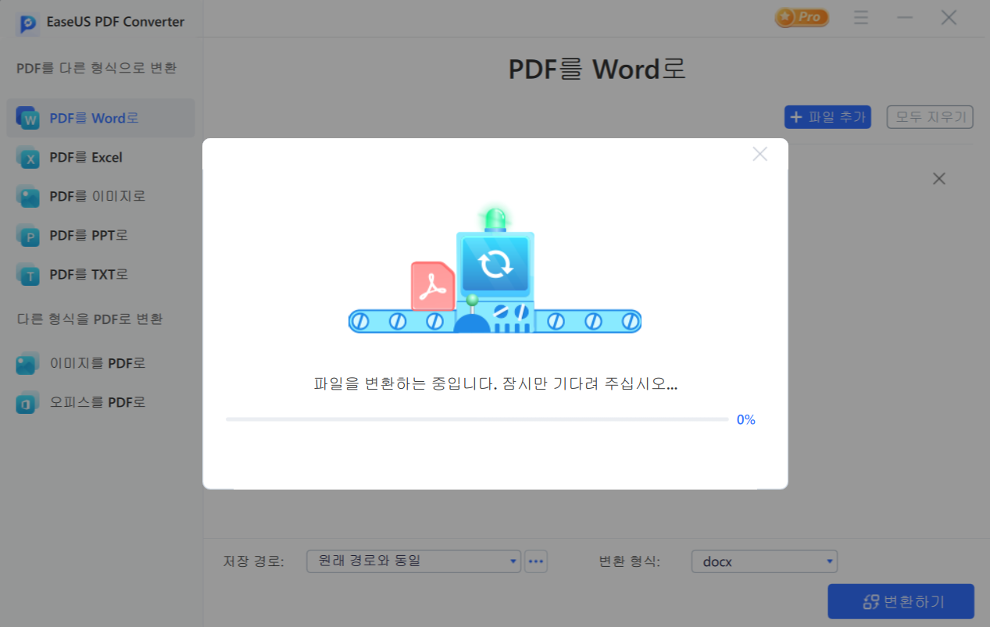Click the 파일 추가 button
This screenshot has width=990, height=627.
point(827,116)
